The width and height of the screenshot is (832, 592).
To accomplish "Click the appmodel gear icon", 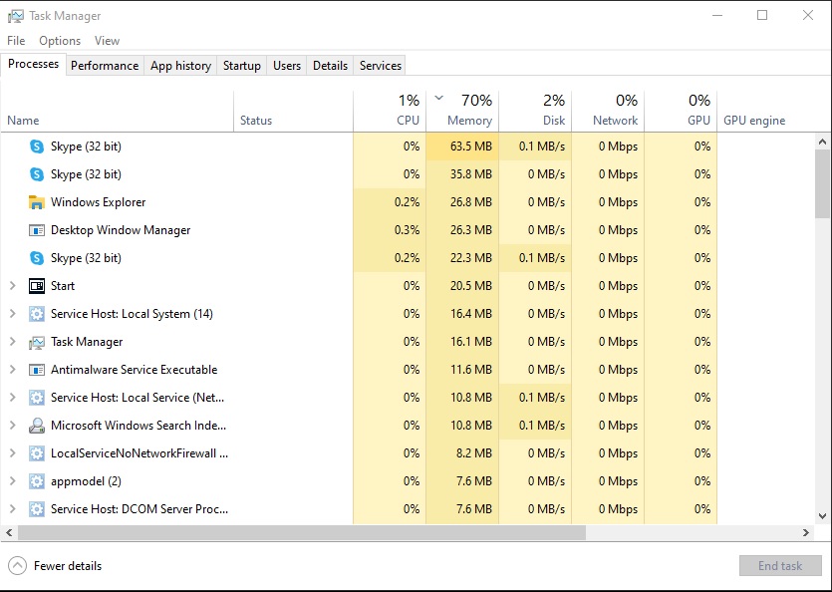I will [x=37, y=481].
